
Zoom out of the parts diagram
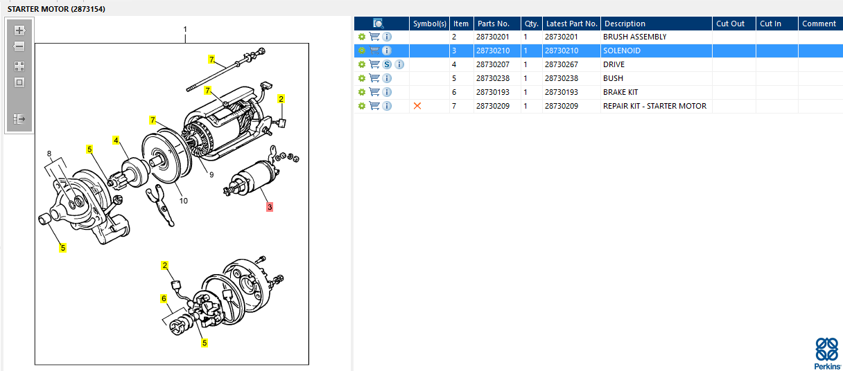19,47
